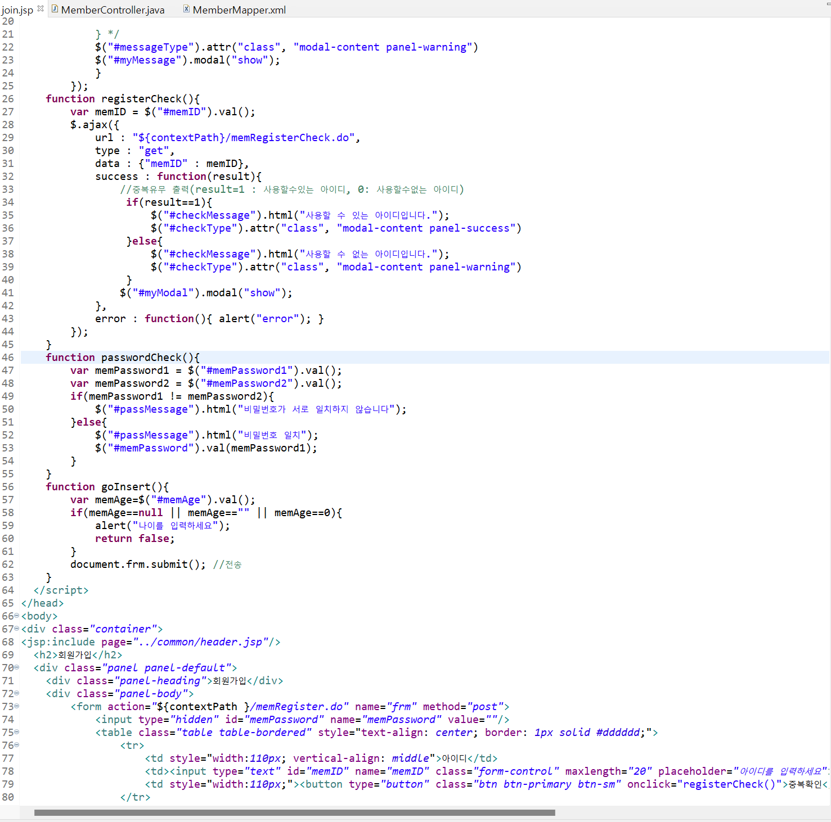831x822 pixels.
Task: Click the panel-success attr line
Action: 336,228
